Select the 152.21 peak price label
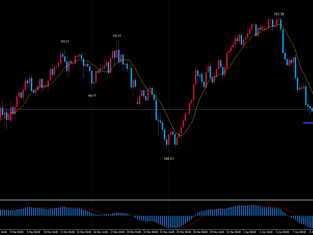This screenshot has height=235, width=313. pyautogui.click(x=64, y=41)
